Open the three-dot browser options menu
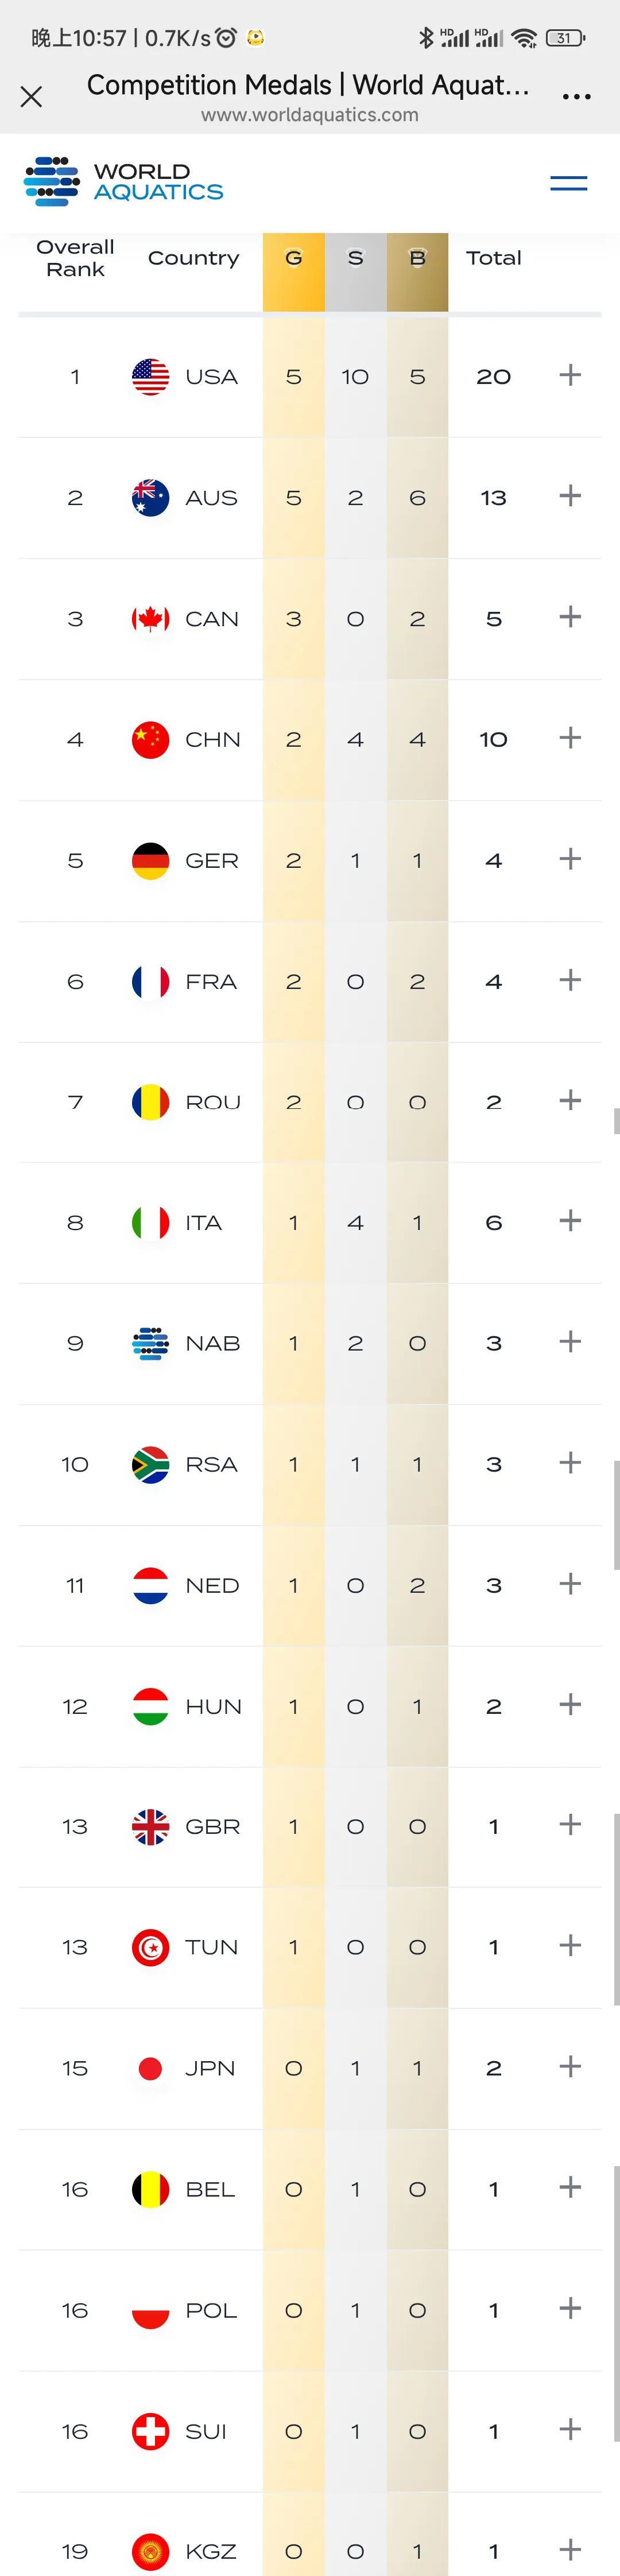 click(576, 97)
